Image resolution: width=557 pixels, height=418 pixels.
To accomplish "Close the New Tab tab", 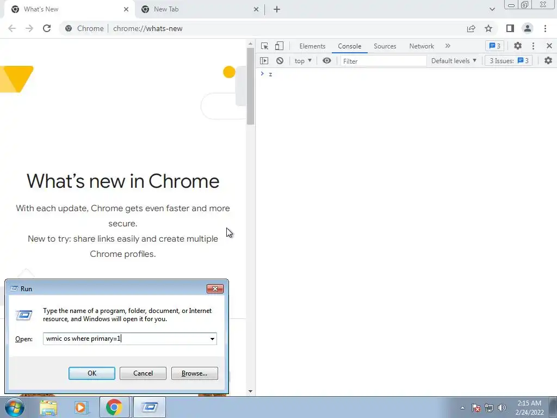I will 256,9.
